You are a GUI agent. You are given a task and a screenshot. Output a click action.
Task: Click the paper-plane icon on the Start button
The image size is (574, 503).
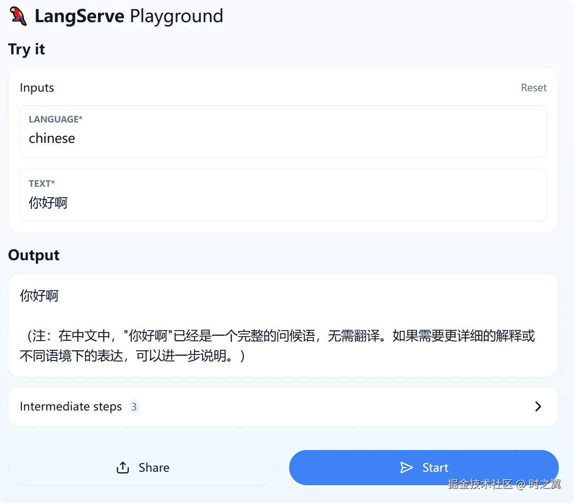pos(407,467)
